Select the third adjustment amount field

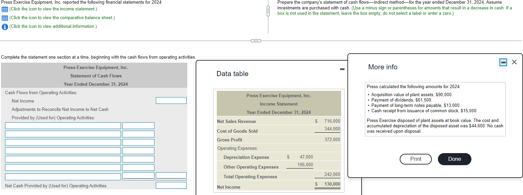pyautogui.click(x=138, y=142)
